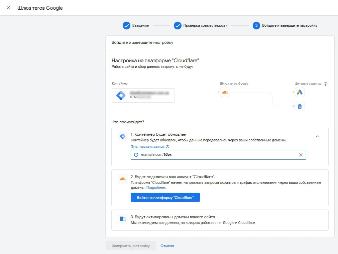The width and height of the screenshot is (338, 254).
Task: Click Войти на платформу Cloudflare button
Action: click(x=165, y=197)
